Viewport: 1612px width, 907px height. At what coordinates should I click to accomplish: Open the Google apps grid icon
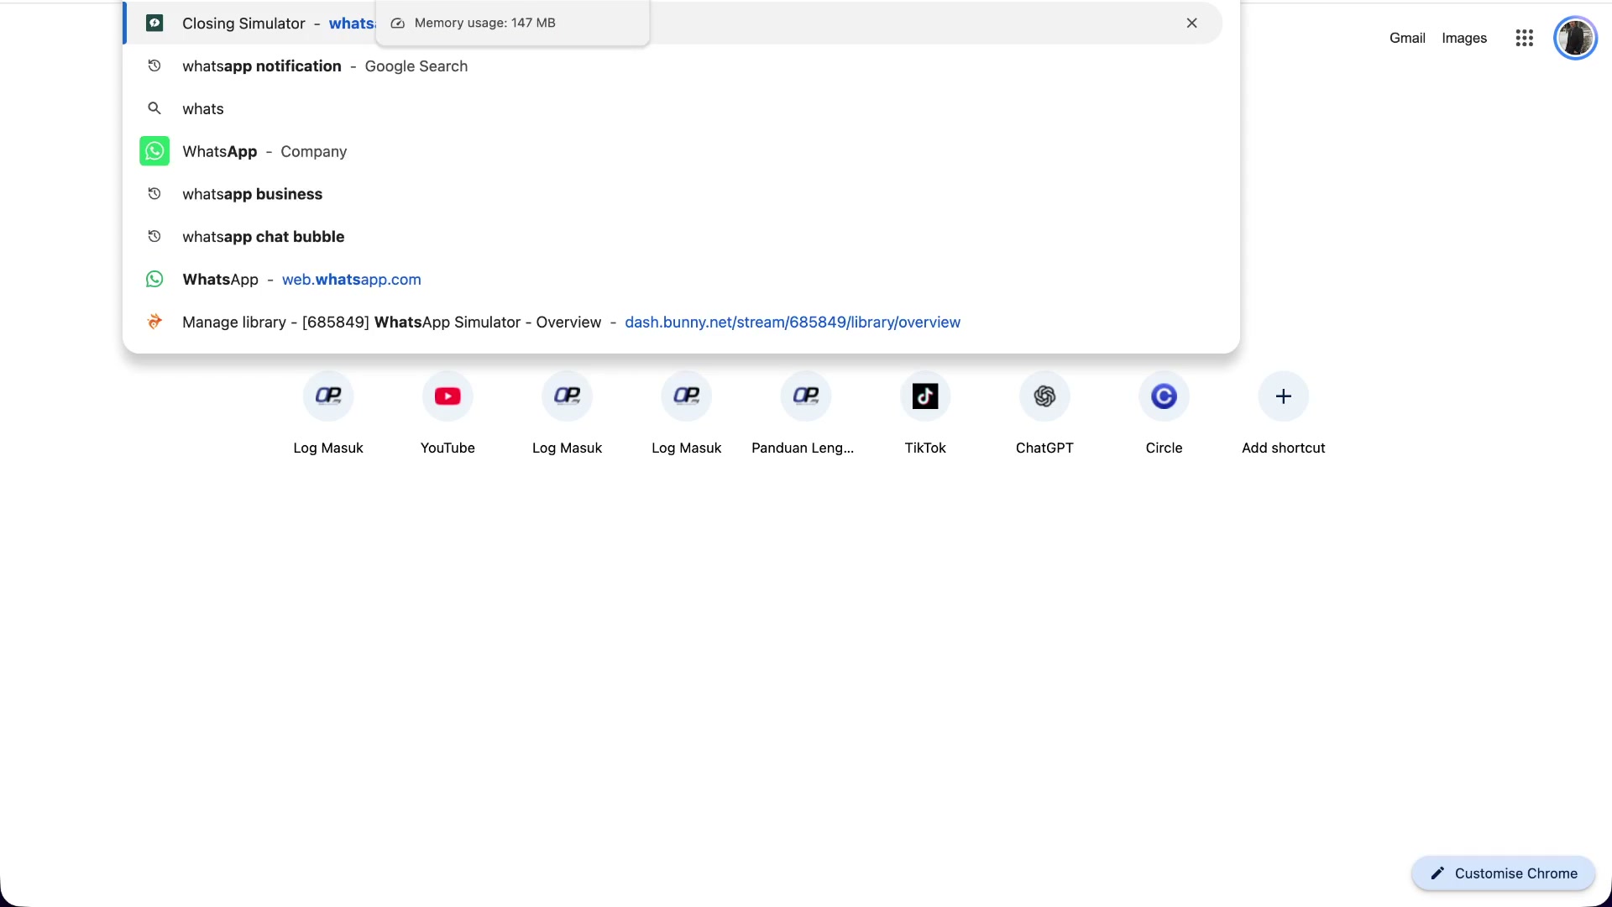point(1525,38)
